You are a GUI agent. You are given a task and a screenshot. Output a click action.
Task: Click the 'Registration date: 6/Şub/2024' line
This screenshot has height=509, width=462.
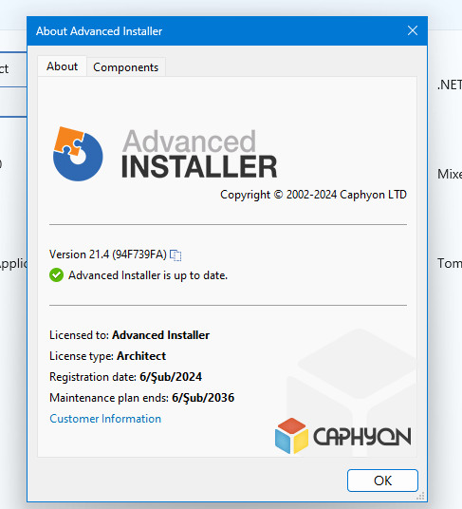click(126, 377)
